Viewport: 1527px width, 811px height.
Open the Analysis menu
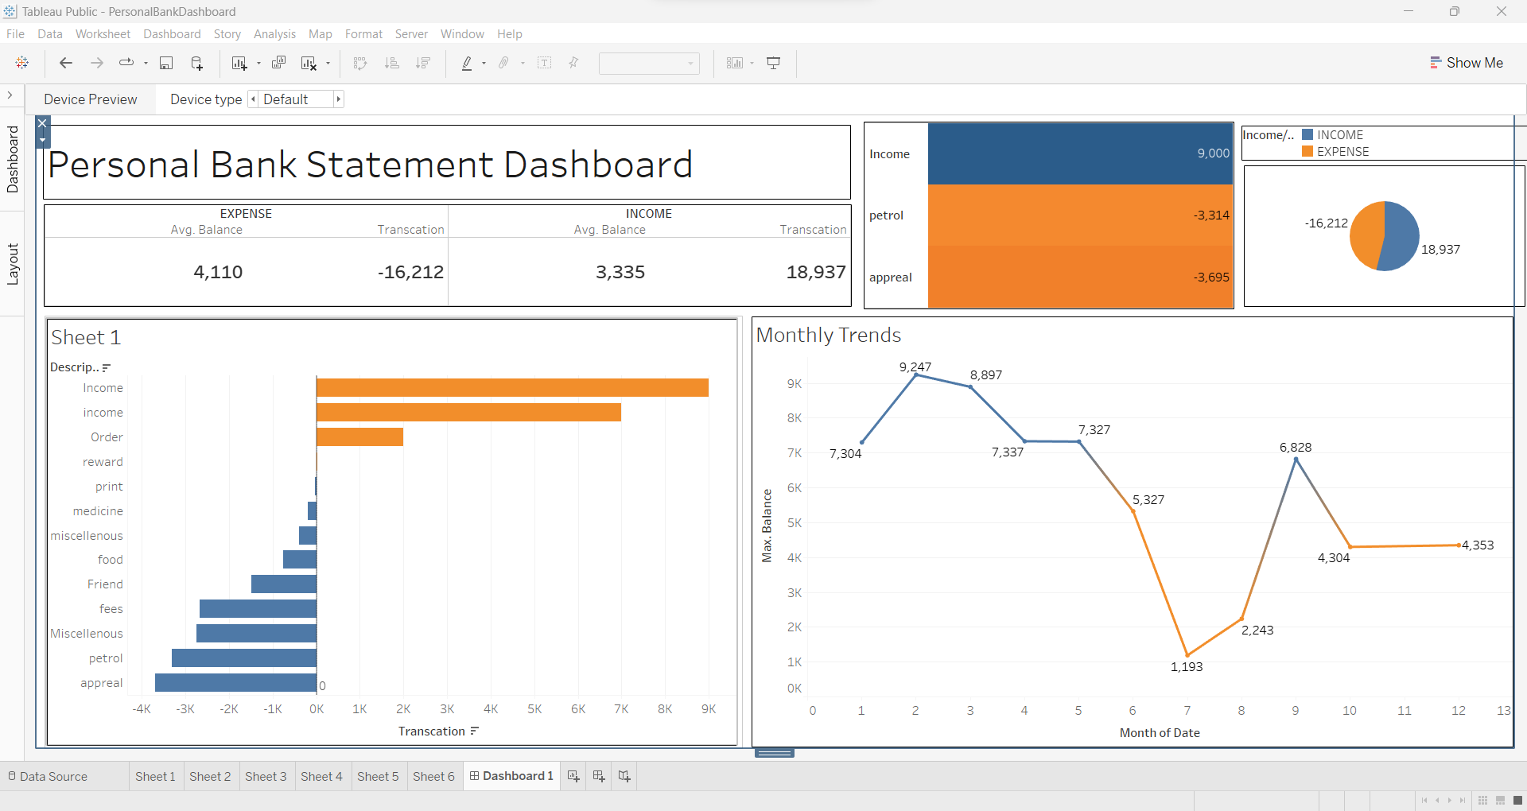[274, 34]
